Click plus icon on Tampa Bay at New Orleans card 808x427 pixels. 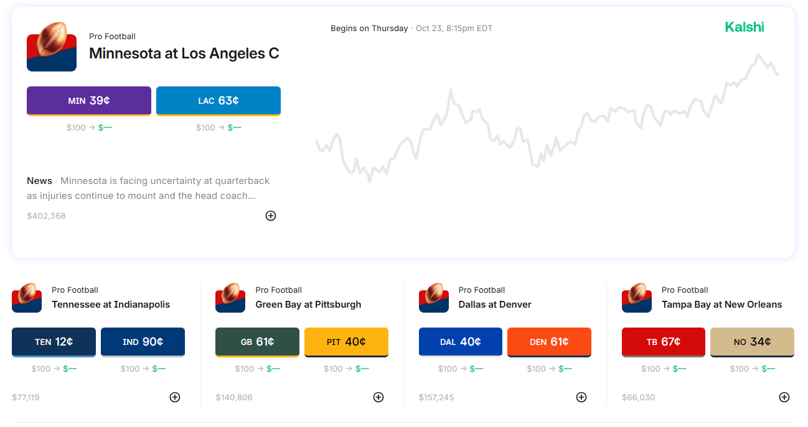pos(784,397)
